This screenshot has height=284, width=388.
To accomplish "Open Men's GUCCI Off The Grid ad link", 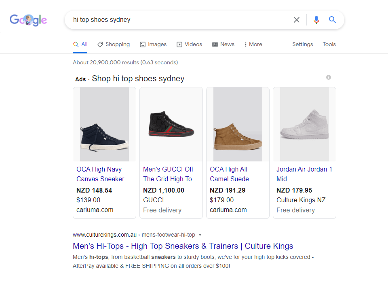I will pyautogui.click(x=171, y=174).
